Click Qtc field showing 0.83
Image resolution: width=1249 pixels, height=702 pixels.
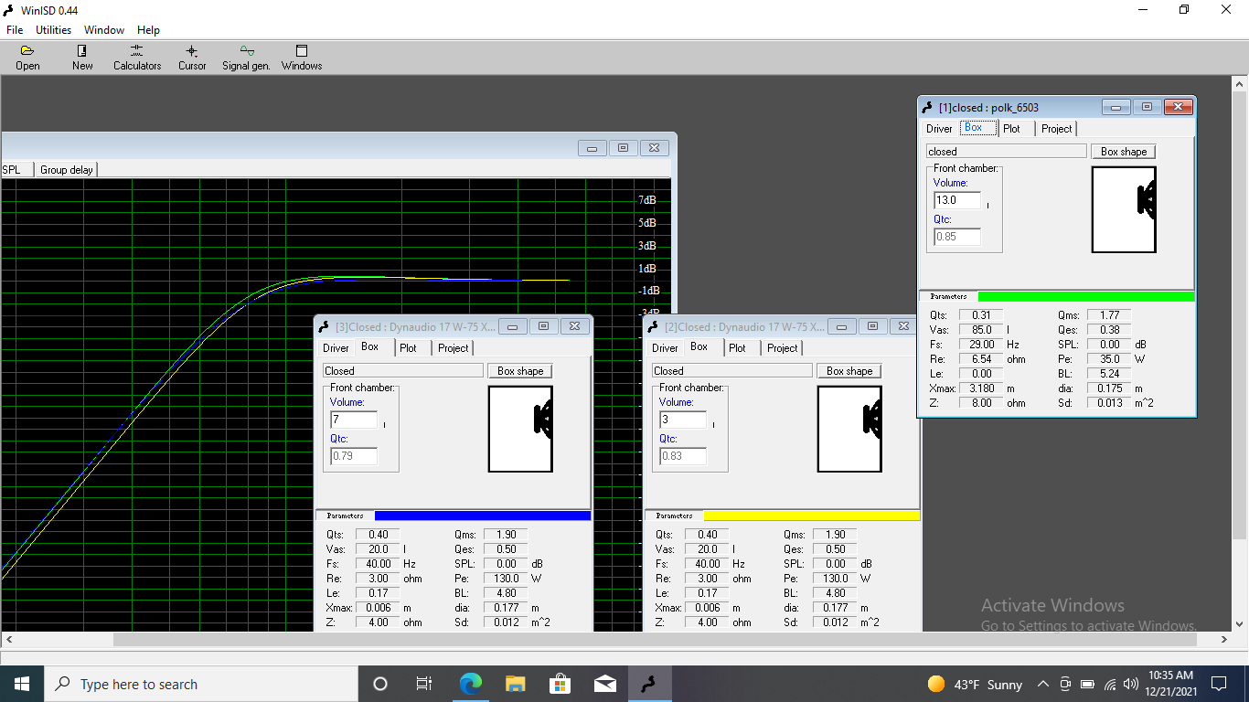coord(683,456)
